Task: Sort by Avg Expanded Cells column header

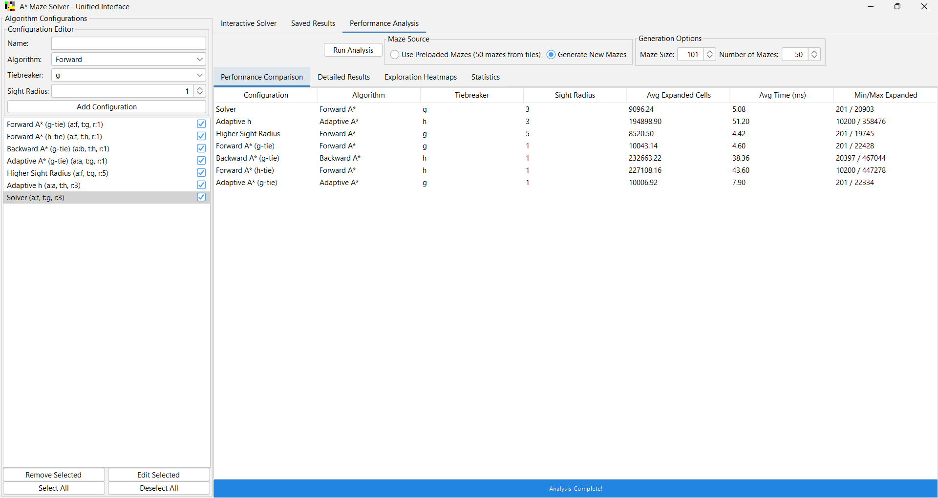Action: [679, 95]
